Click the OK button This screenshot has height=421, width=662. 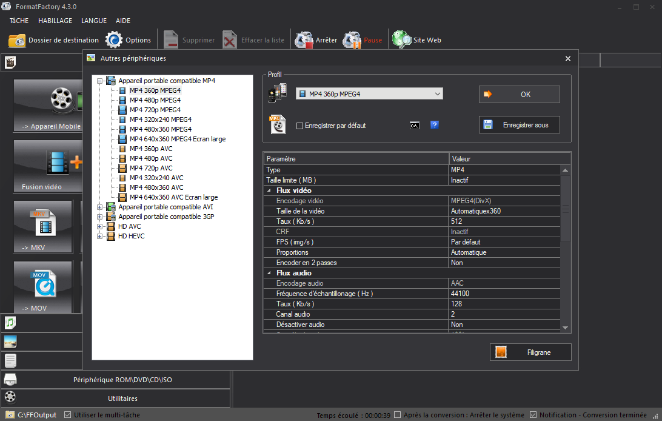tap(519, 94)
